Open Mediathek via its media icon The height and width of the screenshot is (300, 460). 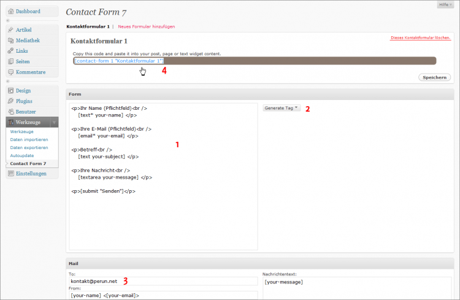[x=11, y=40]
